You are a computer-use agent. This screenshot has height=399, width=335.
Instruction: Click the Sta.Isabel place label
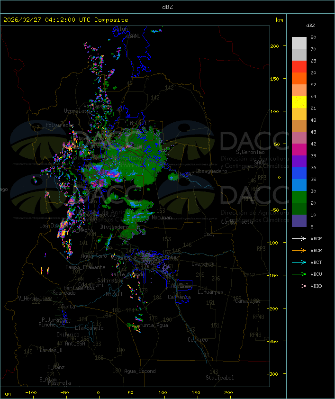[x=220, y=378]
